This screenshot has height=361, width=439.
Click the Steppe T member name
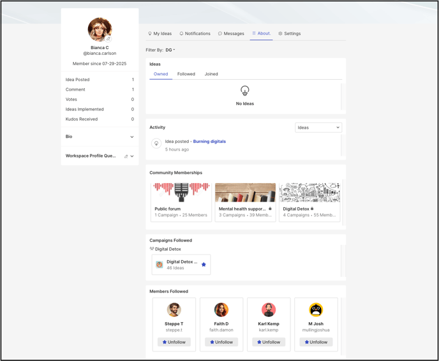(x=174, y=324)
